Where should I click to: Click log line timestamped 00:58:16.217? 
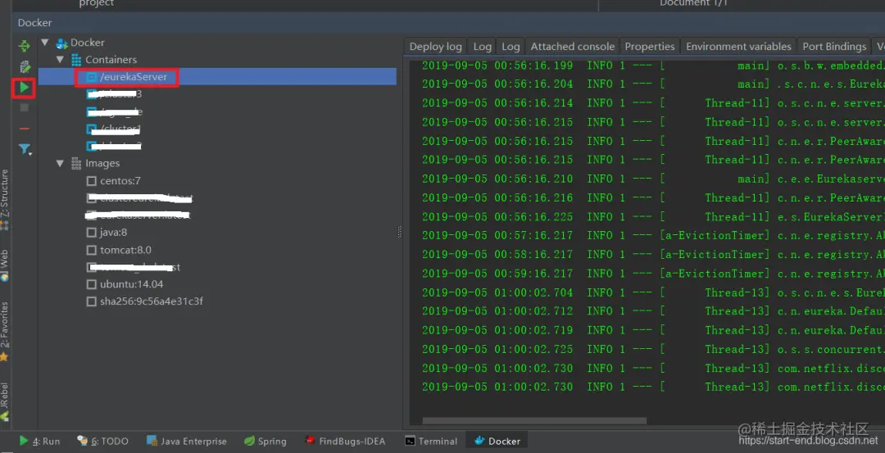point(653,255)
